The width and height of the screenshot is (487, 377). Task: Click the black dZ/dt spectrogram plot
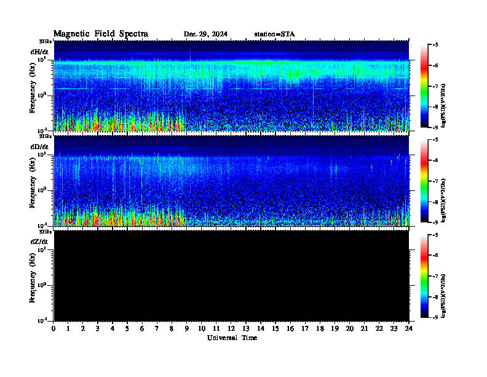[231, 275]
